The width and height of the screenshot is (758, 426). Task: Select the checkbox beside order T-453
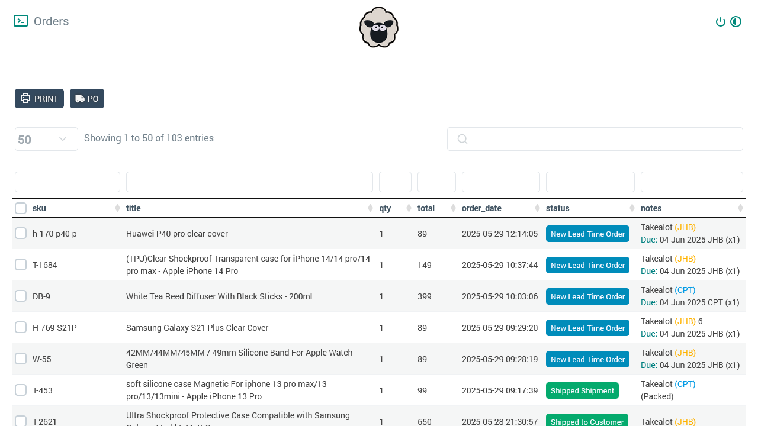[x=21, y=389]
